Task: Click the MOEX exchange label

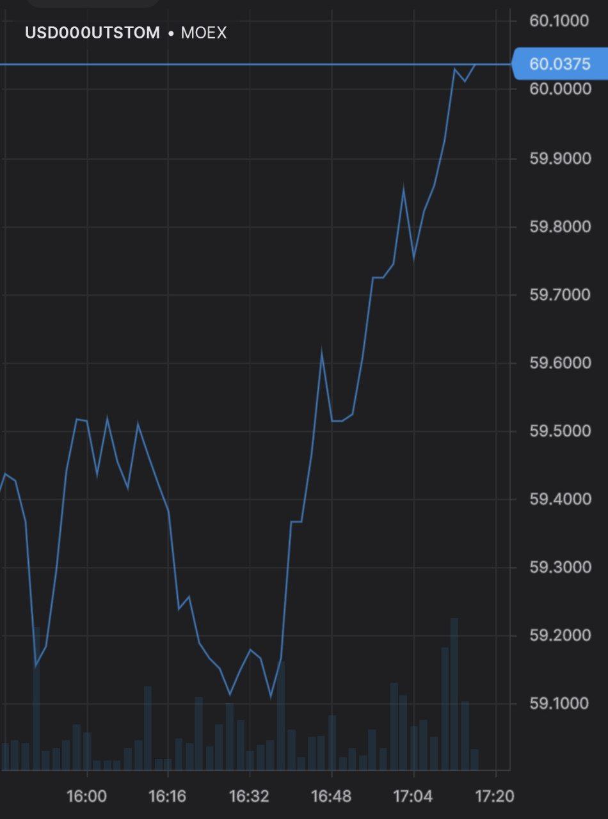Action: [x=204, y=33]
